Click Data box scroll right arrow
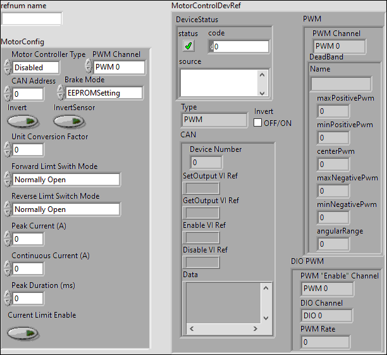The image size is (387, 355). 255,328
